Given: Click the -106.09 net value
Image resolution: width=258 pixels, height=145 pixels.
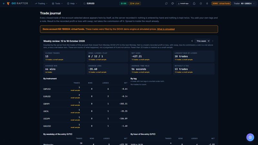Looking at the screenshot, I should tap(123, 119).
